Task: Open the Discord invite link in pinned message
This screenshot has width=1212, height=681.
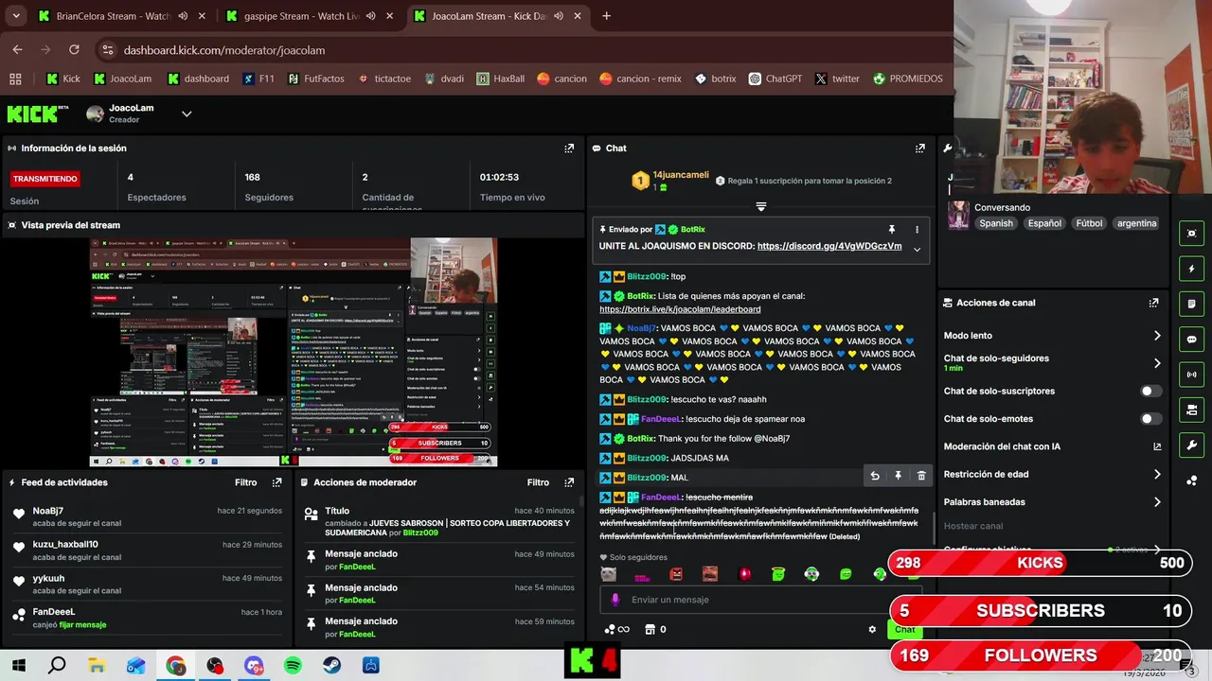Action: (829, 246)
